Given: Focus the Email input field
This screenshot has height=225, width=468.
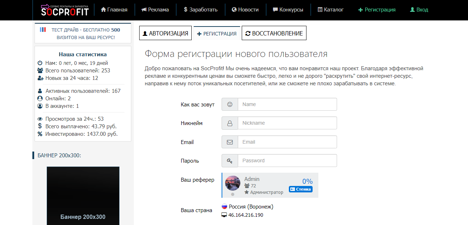Looking at the screenshot, I should [287, 142].
